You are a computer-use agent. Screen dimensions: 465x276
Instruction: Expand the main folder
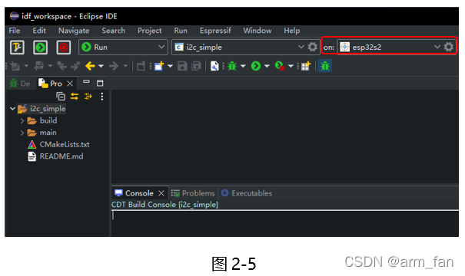pyautogui.click(x=22, y=133)
